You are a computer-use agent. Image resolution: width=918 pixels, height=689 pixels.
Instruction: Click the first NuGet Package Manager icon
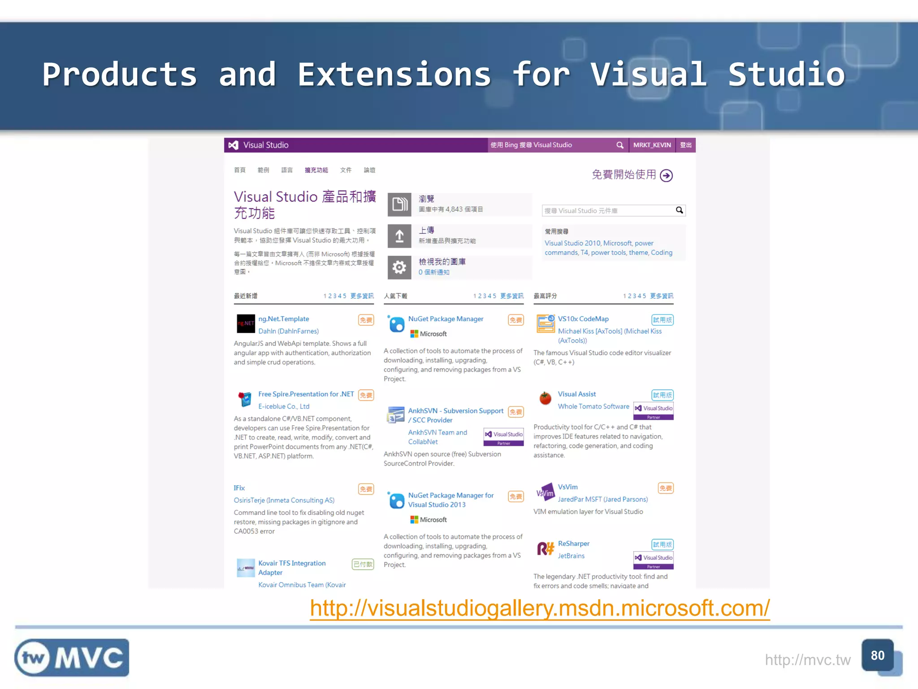point(396,323)
